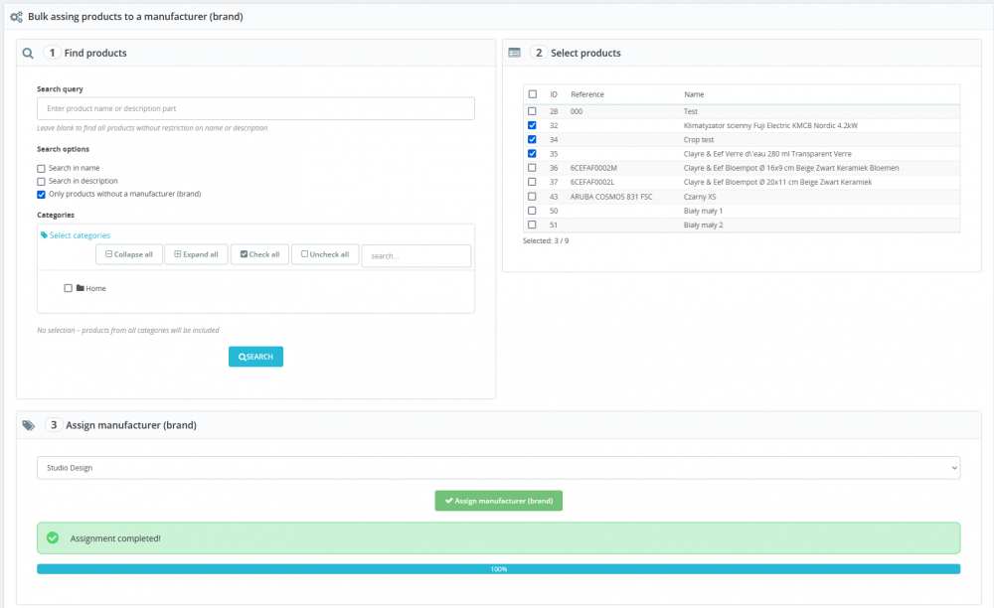Click the gears icon beside the page title
Screen dimensions: 994x608
coord(17,17)
